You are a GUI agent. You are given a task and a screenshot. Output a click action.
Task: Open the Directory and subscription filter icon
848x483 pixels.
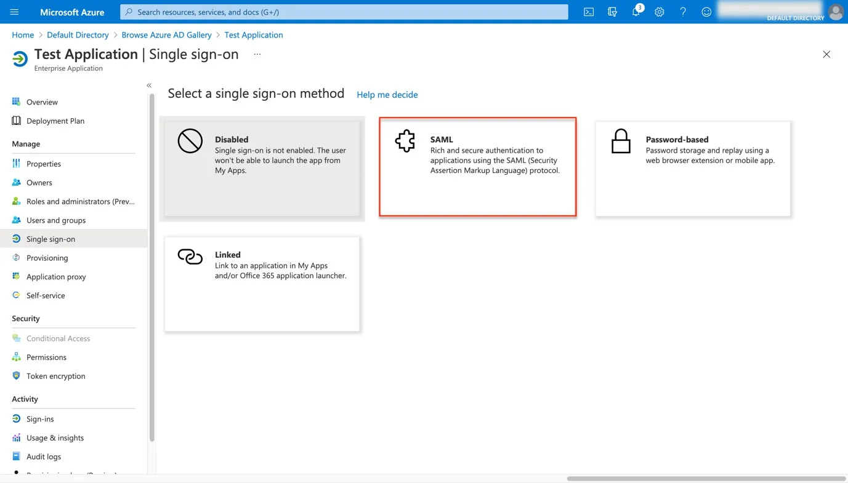coord(612,12)
